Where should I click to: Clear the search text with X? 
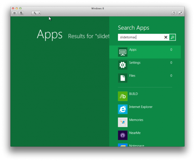[x=166, y=37]
